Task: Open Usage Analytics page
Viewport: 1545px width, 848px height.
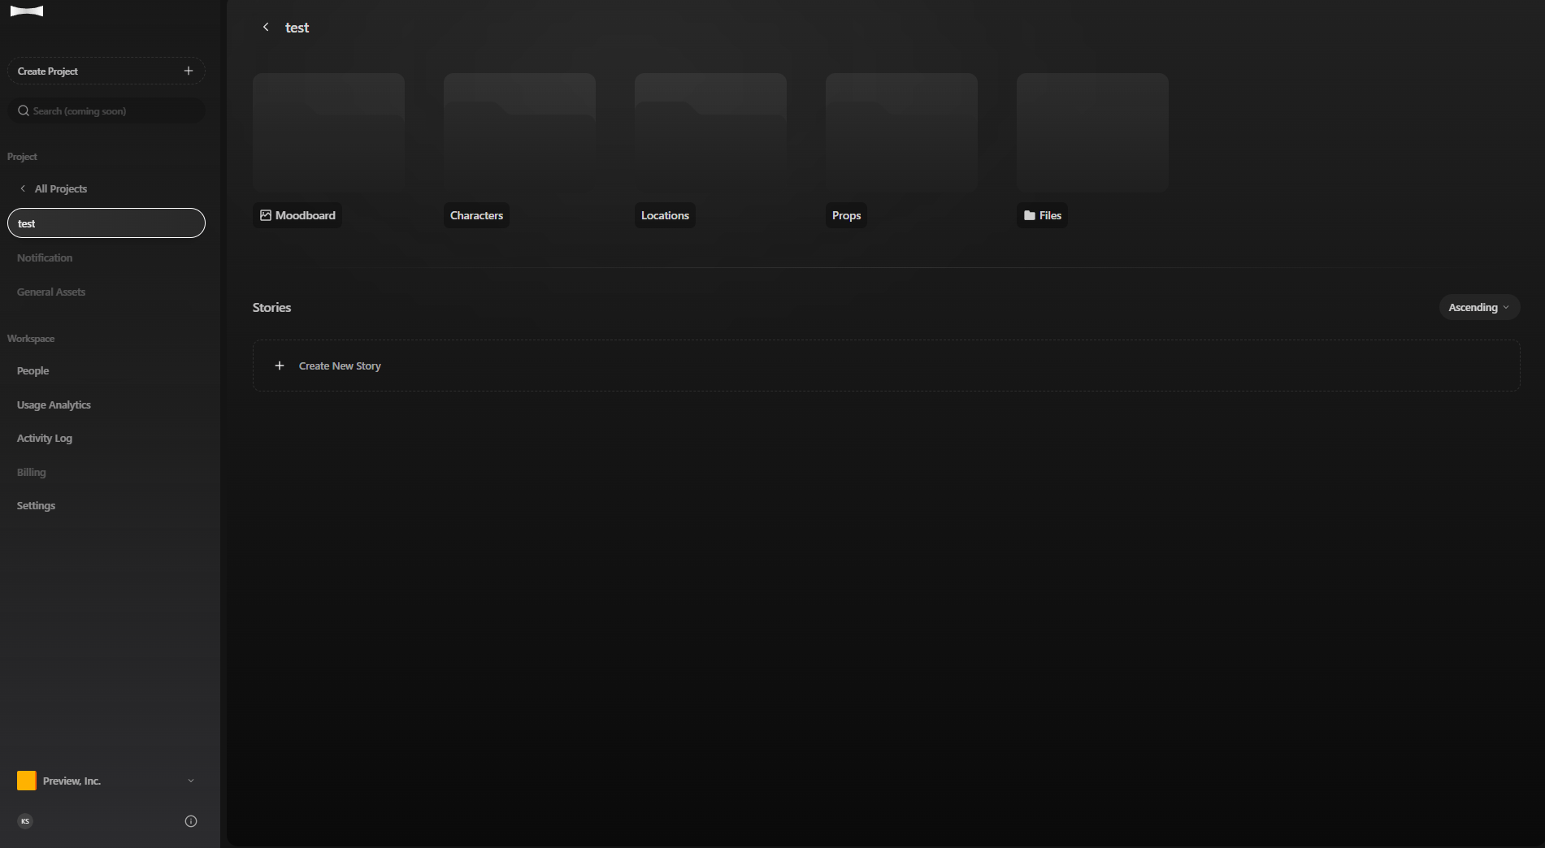Action: tap(54, 405)
